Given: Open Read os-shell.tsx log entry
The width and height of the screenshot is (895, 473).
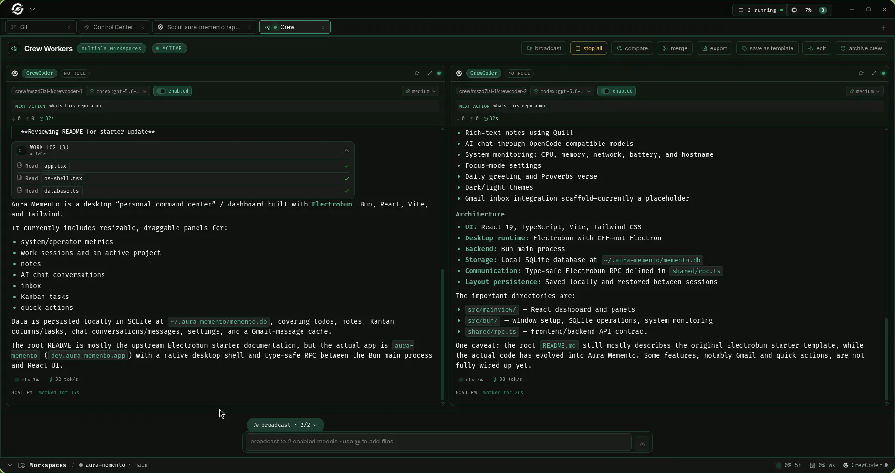Looking at the screenshot, I should (183, 178).
